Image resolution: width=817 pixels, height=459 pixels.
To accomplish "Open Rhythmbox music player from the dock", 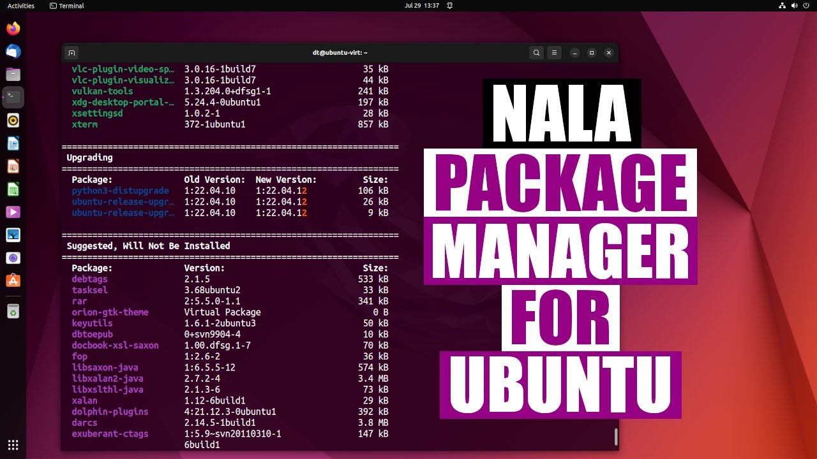I will [13, 120].
